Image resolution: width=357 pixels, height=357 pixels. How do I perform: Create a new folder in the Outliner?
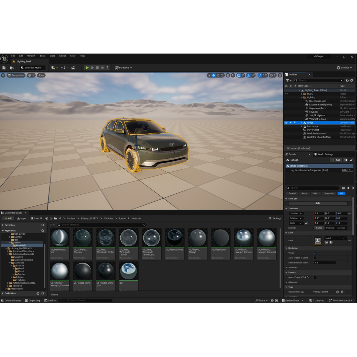click(x=347, y=80)
